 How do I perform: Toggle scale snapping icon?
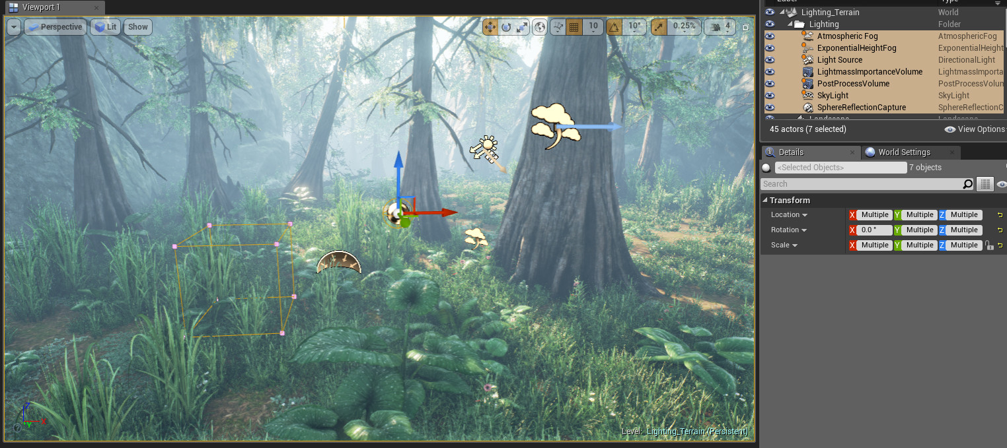click(x=659, y=26)
